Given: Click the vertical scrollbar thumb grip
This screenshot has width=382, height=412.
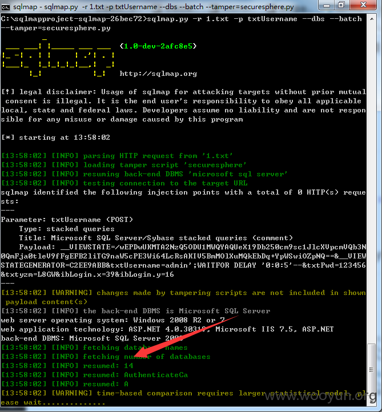Looking at the screenshot, I should click(372, 370).
